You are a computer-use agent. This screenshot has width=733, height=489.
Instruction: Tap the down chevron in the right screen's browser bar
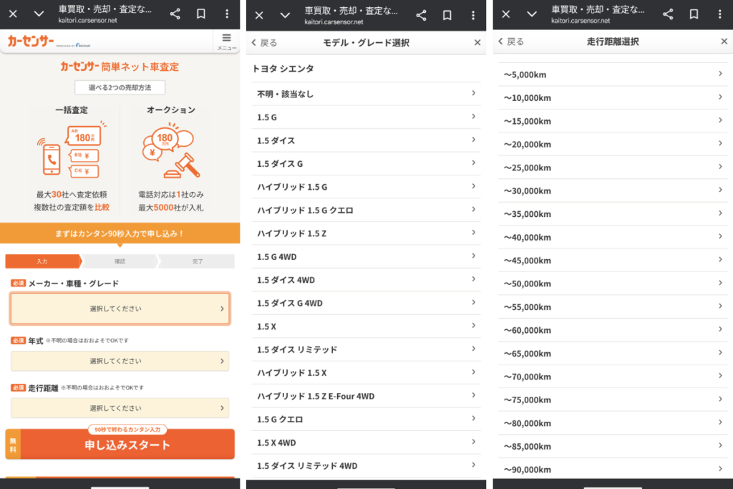[x=532, y=14]
